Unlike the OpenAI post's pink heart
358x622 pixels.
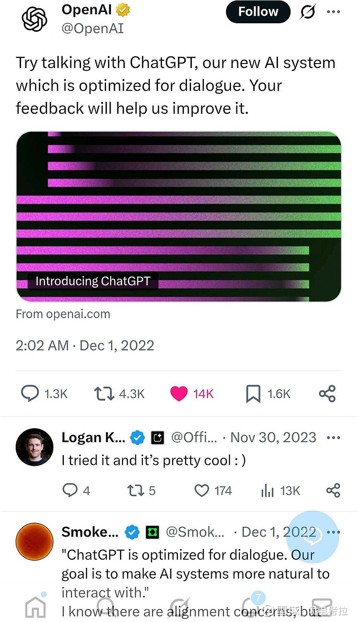point(179,393)
